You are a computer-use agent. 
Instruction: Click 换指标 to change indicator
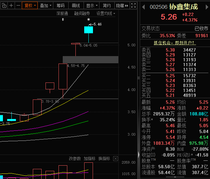104,158
